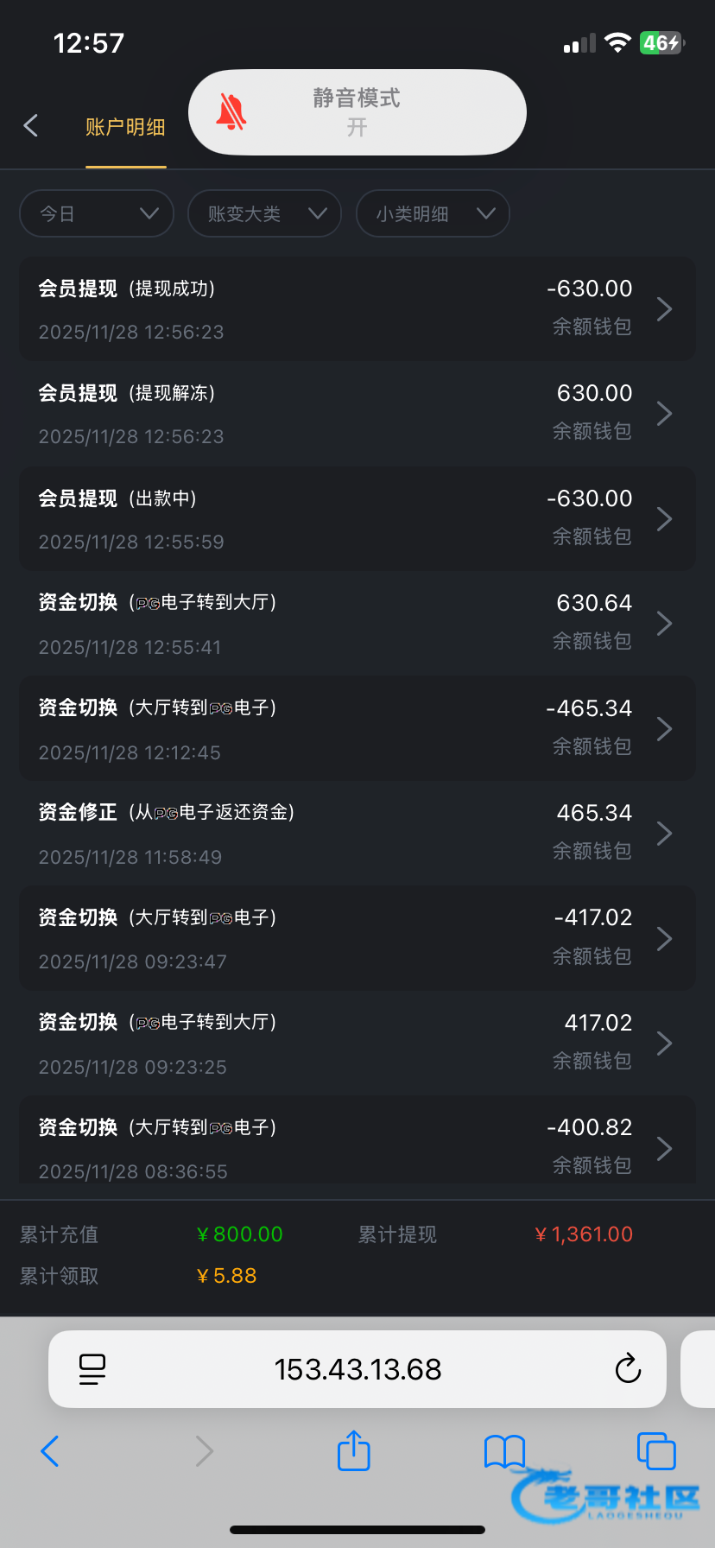Tap the 153.43.13.68 address field
Image resolution: width=715 pixels, height=1548 pixels.
pos(357,1368)
